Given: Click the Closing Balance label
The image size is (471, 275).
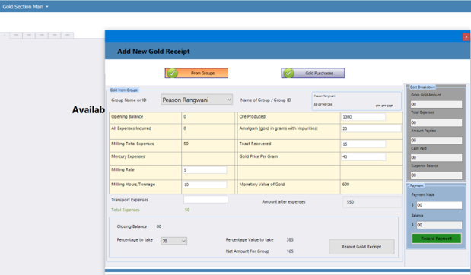Looking at the screenshot, I should coord(132,226).
